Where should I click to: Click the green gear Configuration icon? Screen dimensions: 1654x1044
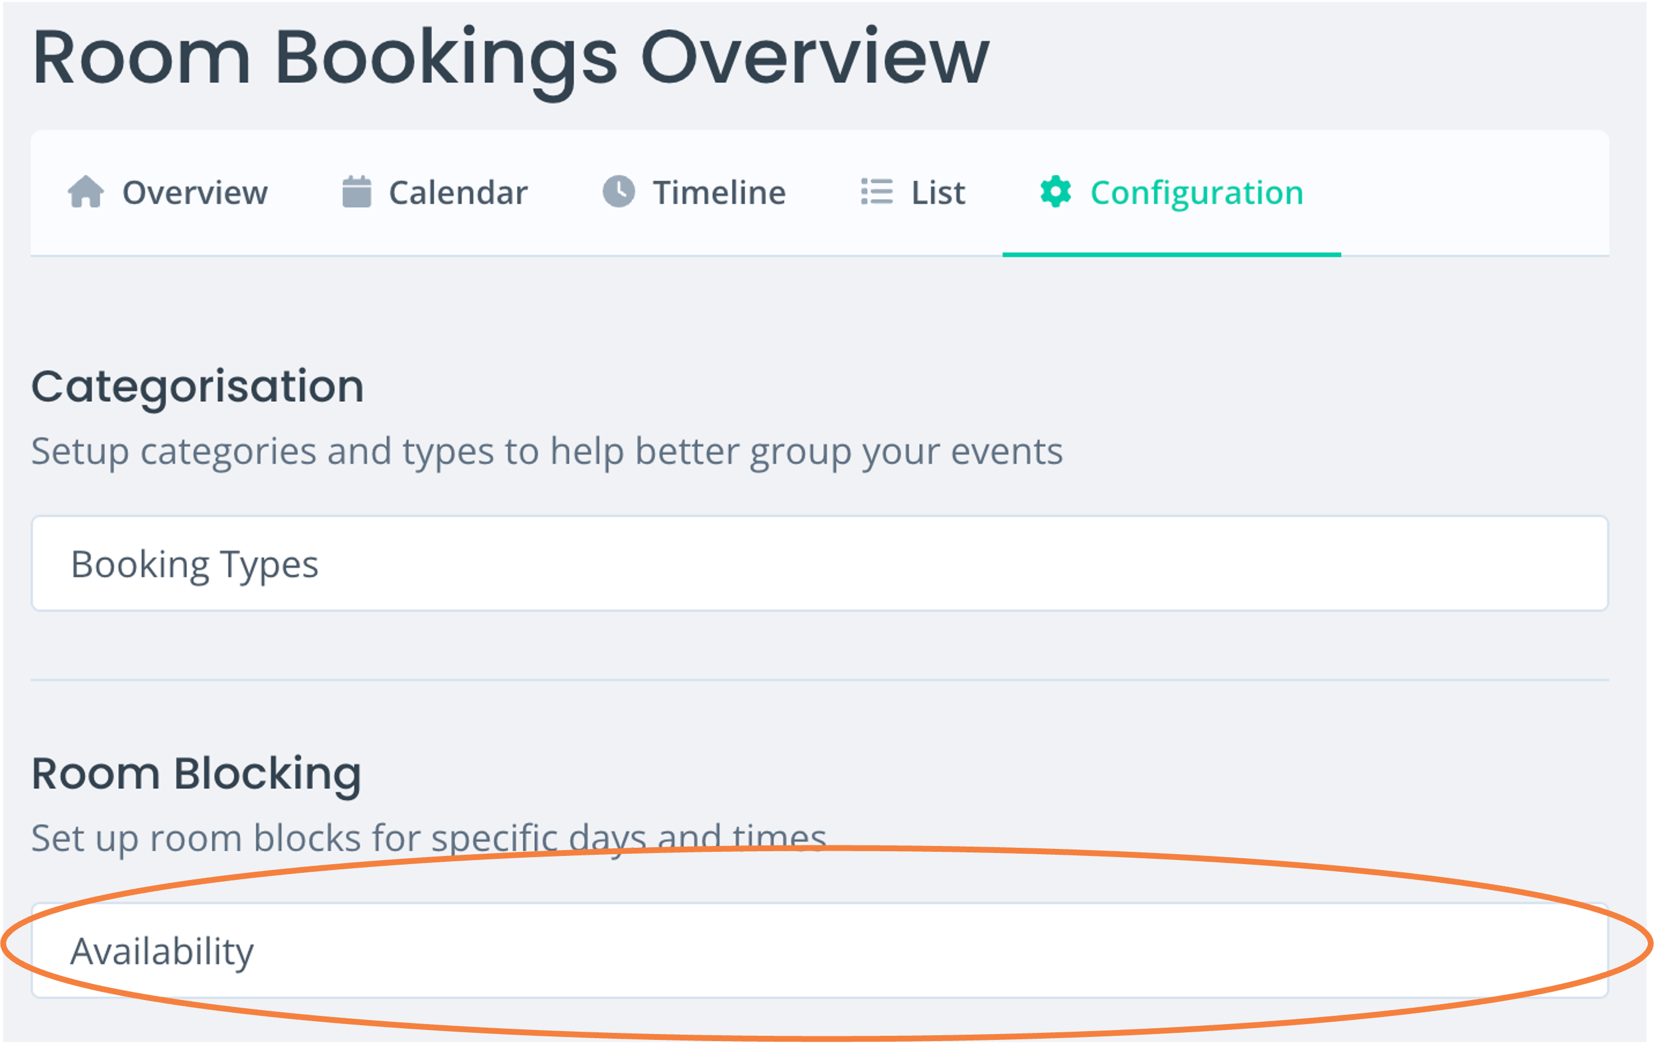(1056, 192)
